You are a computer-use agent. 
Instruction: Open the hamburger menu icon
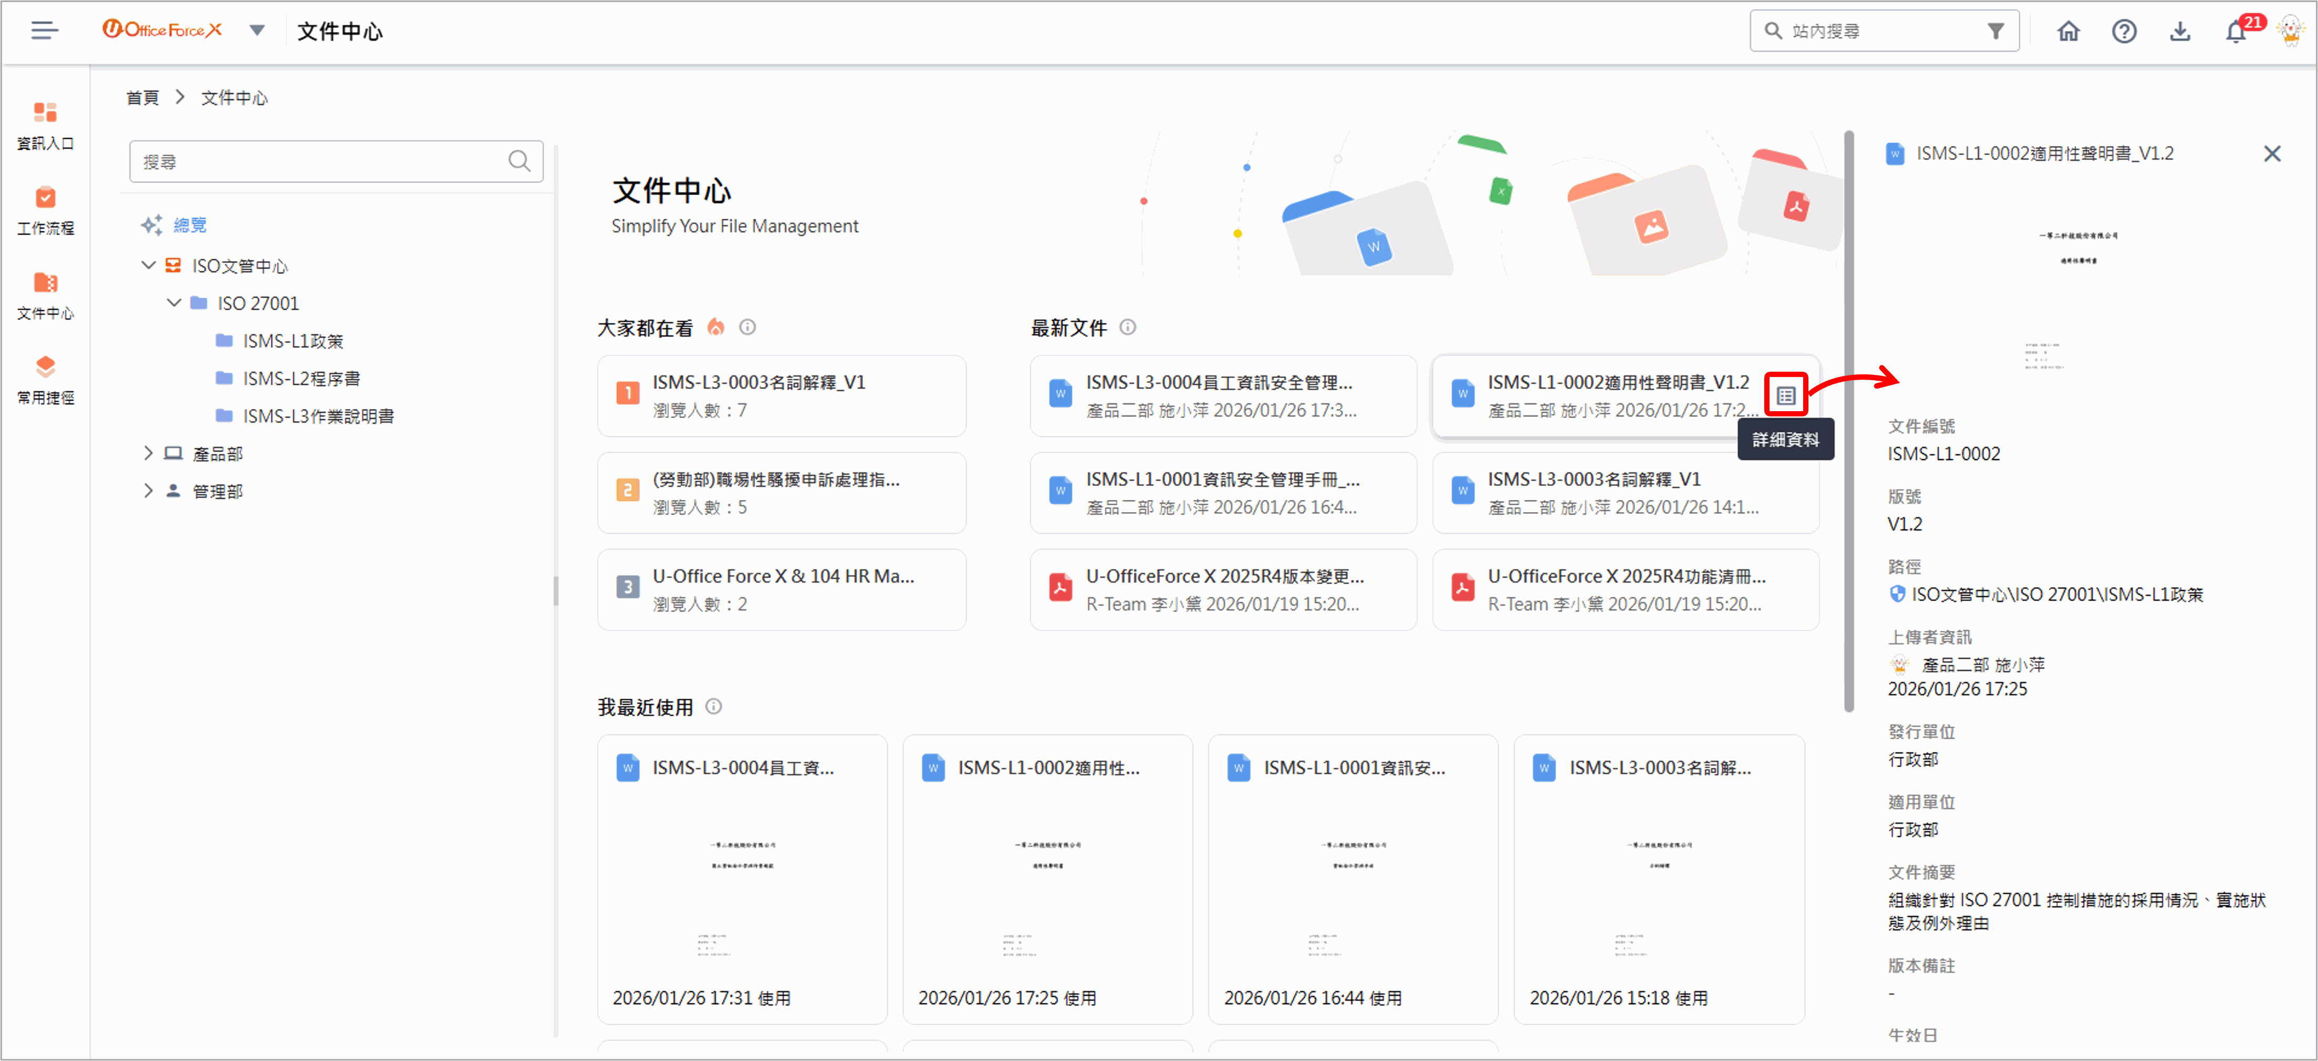[44, 30]
